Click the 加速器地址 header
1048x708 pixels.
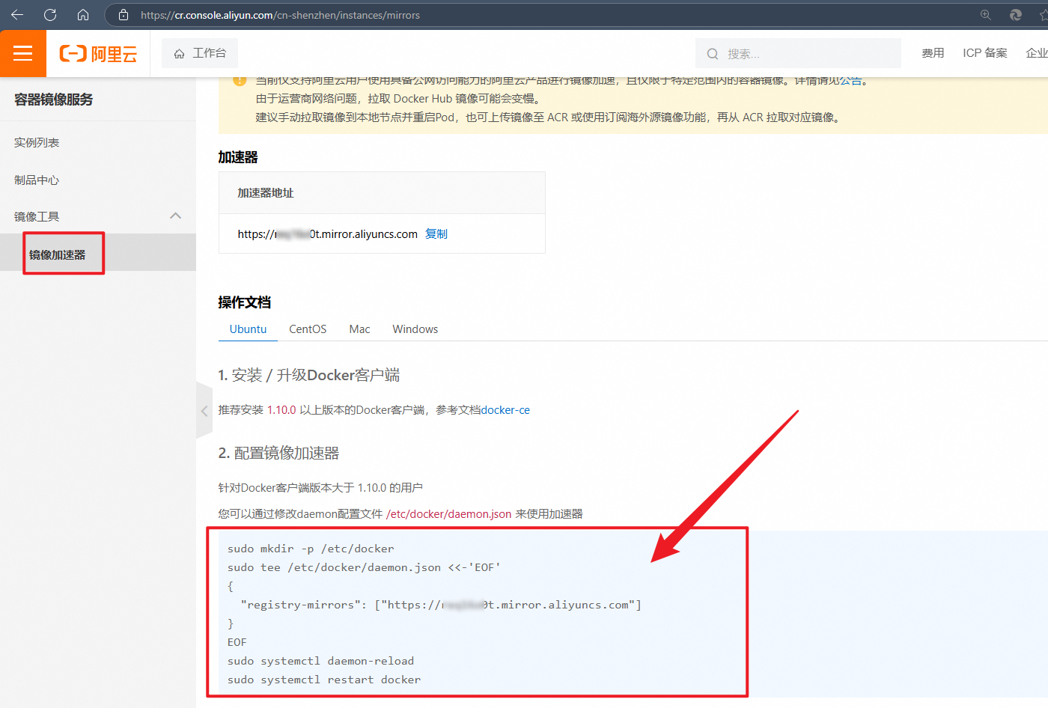266,193
